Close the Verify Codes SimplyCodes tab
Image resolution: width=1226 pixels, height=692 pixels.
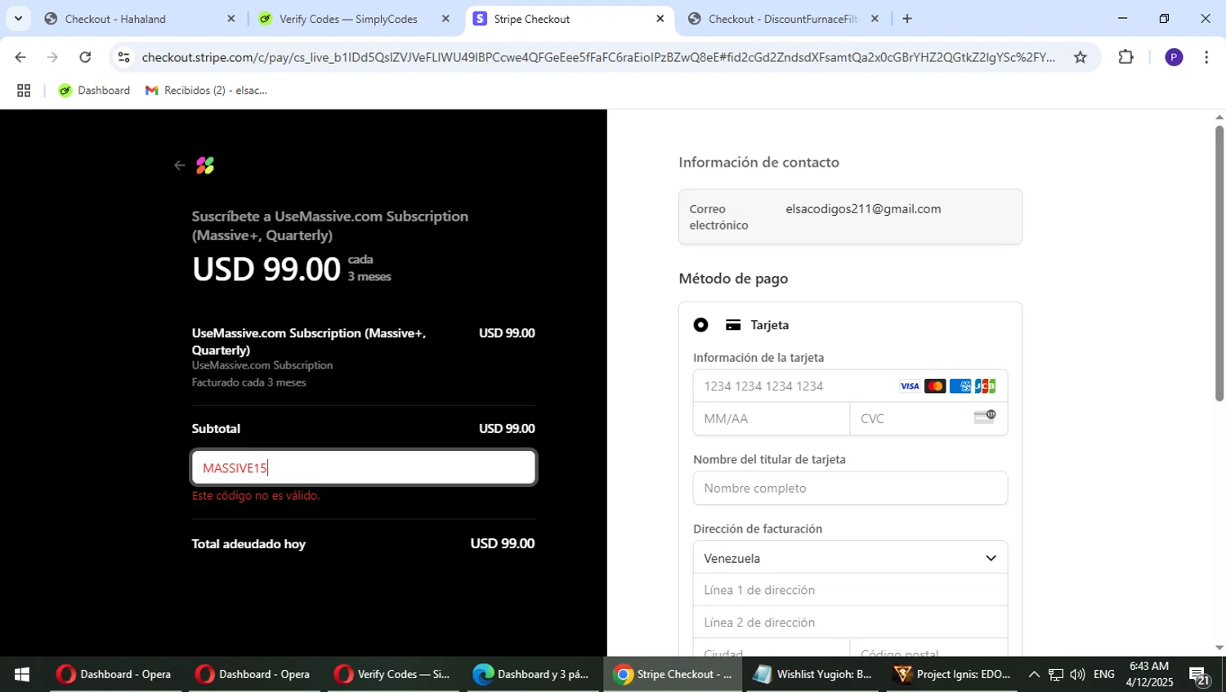coord(445,19)
